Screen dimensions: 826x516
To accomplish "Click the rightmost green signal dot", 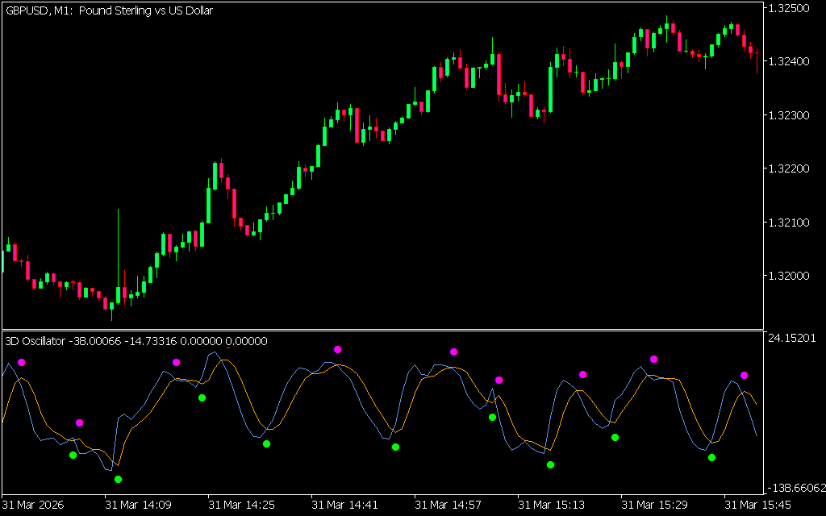I will (x=712, y=458).
